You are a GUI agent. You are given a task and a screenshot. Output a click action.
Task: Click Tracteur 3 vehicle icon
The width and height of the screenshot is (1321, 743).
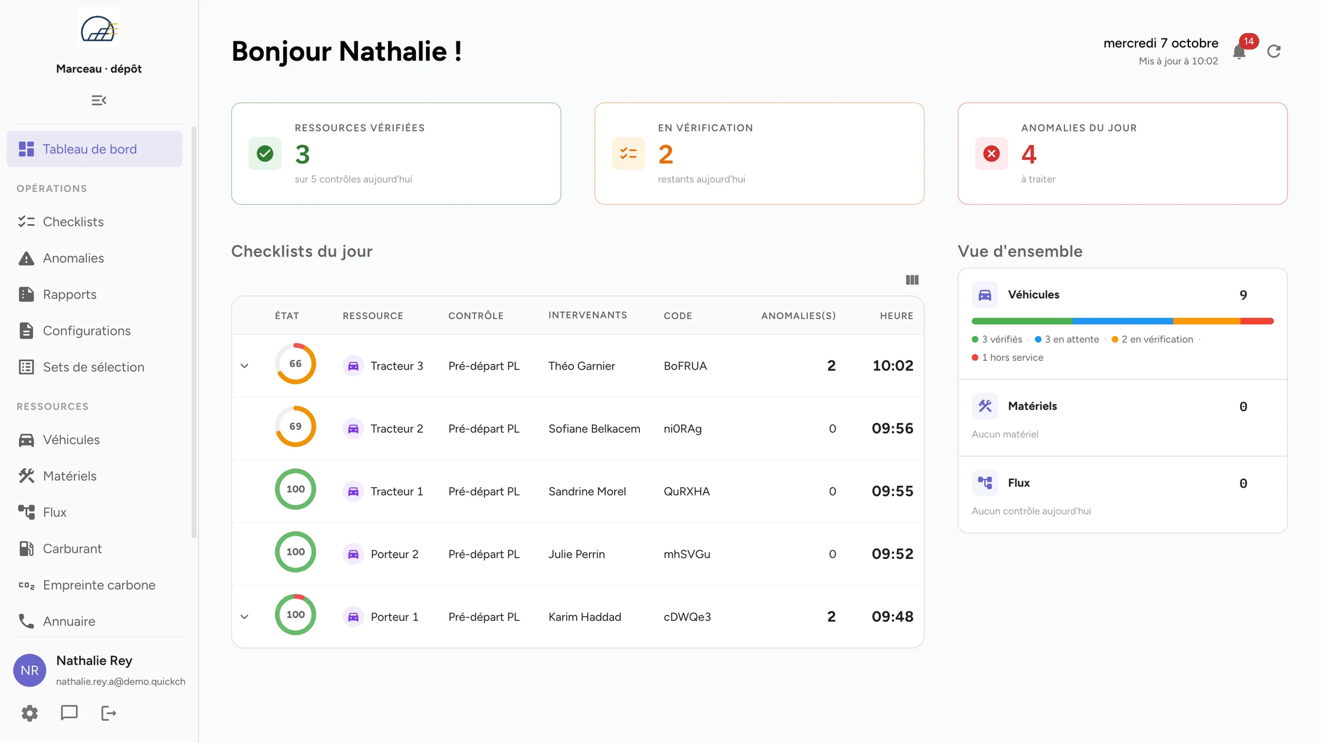coord(353,366)
